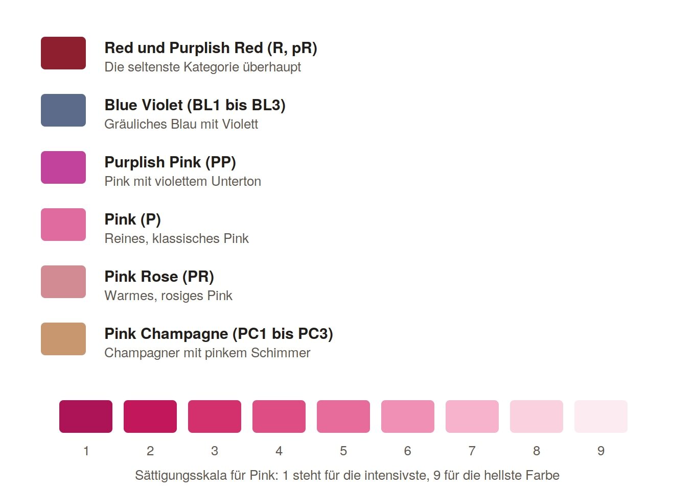Pick the Purplish Pink (PP) swatch

point(63,167)
